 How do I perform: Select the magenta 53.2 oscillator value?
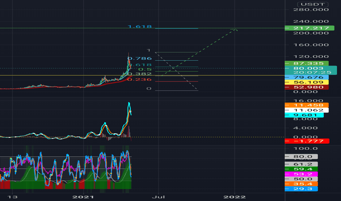301,174
